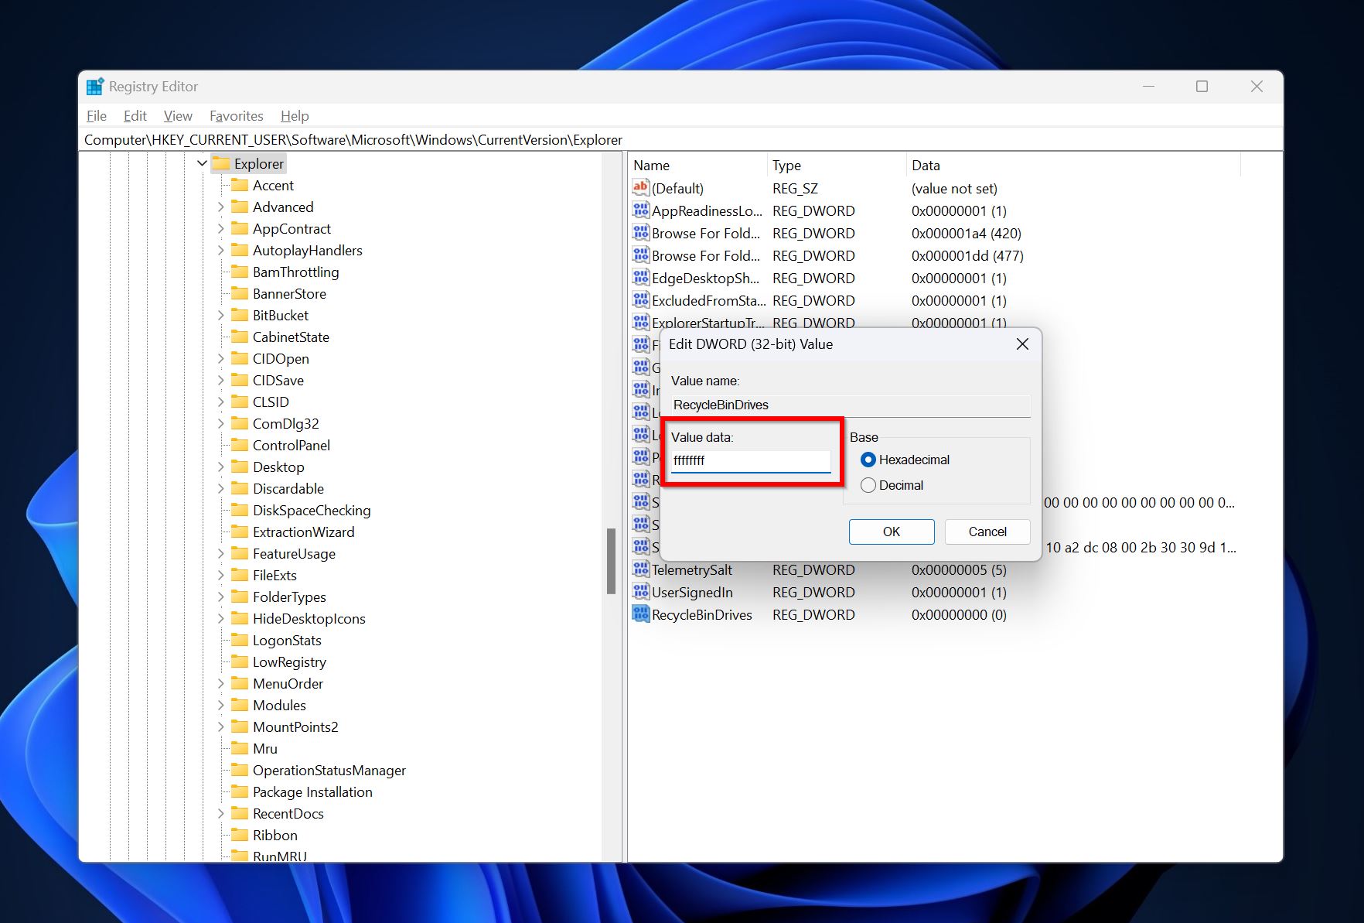1364x923 pixels.
Task: Click the AppReadinessLo... DWORD icon
Action: (640, 210)
